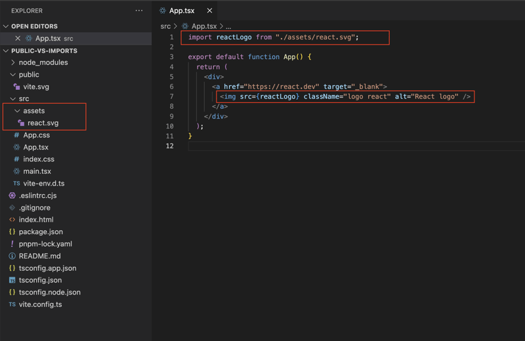Viewport: 525px width, 341px height.
Task: Open README.md file
Action: pyautogui.click(x=40, y=256)
